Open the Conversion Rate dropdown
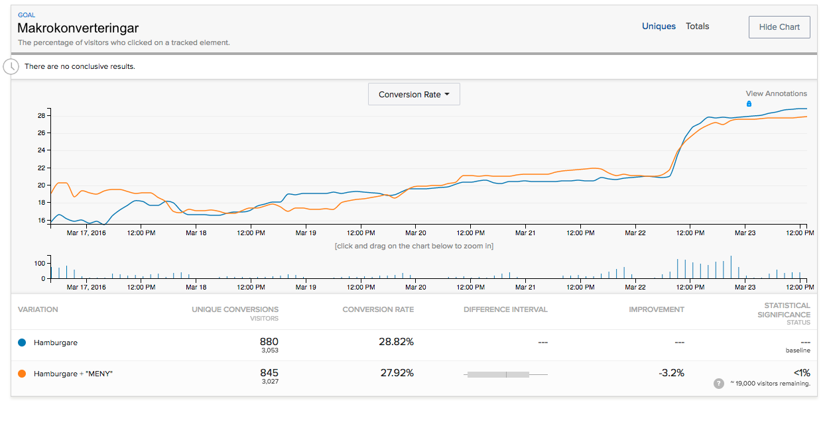827x424 pixels. 414,94
